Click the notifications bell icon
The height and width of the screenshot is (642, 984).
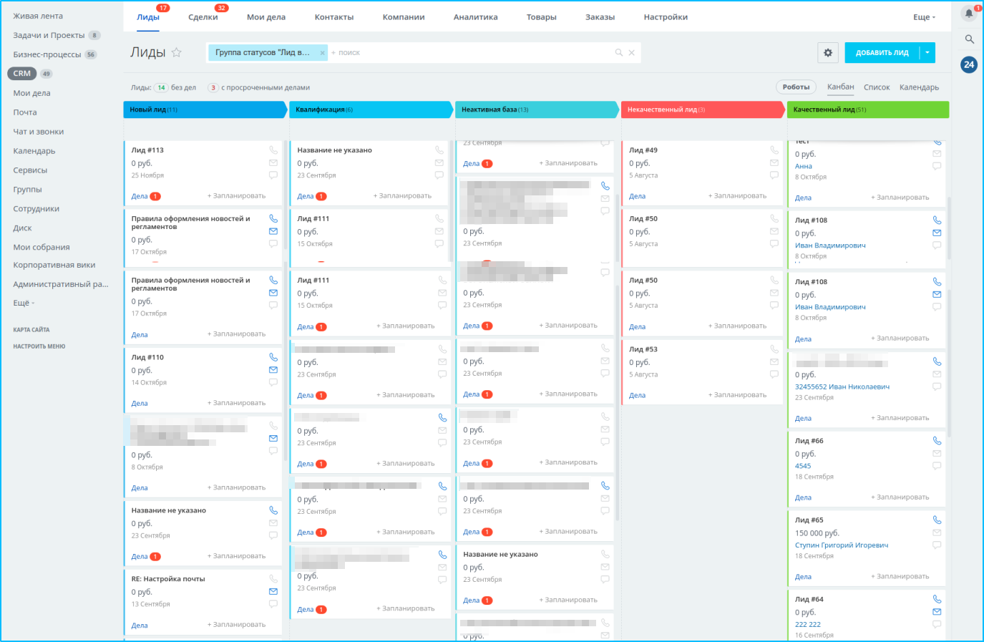point(969,14)
